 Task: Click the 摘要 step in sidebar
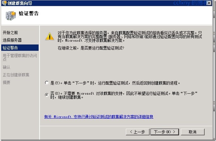(6, 82)
